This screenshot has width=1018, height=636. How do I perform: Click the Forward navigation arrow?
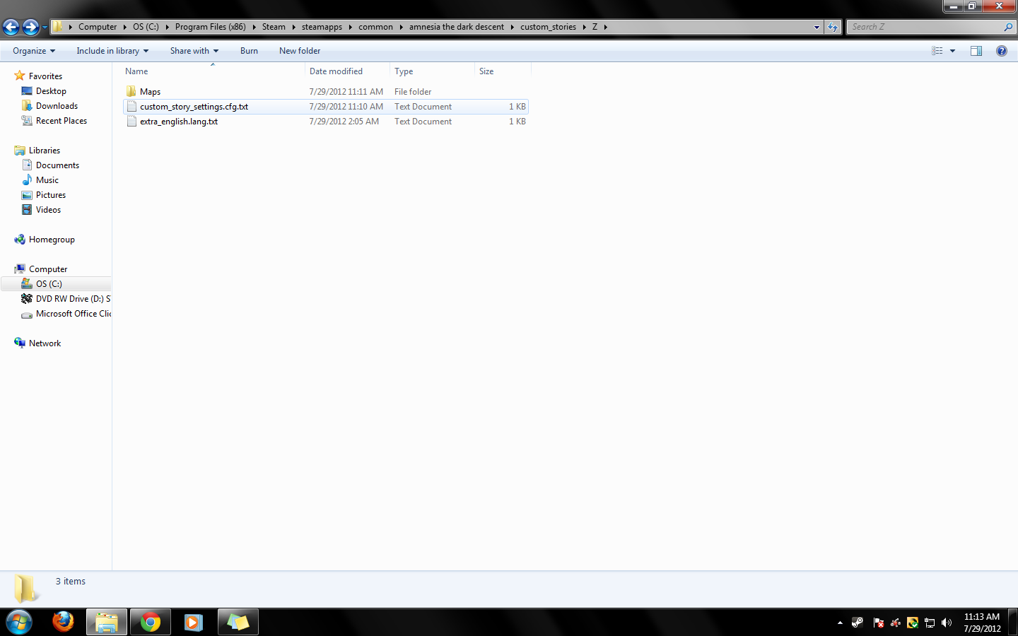(x=30, y=27)
